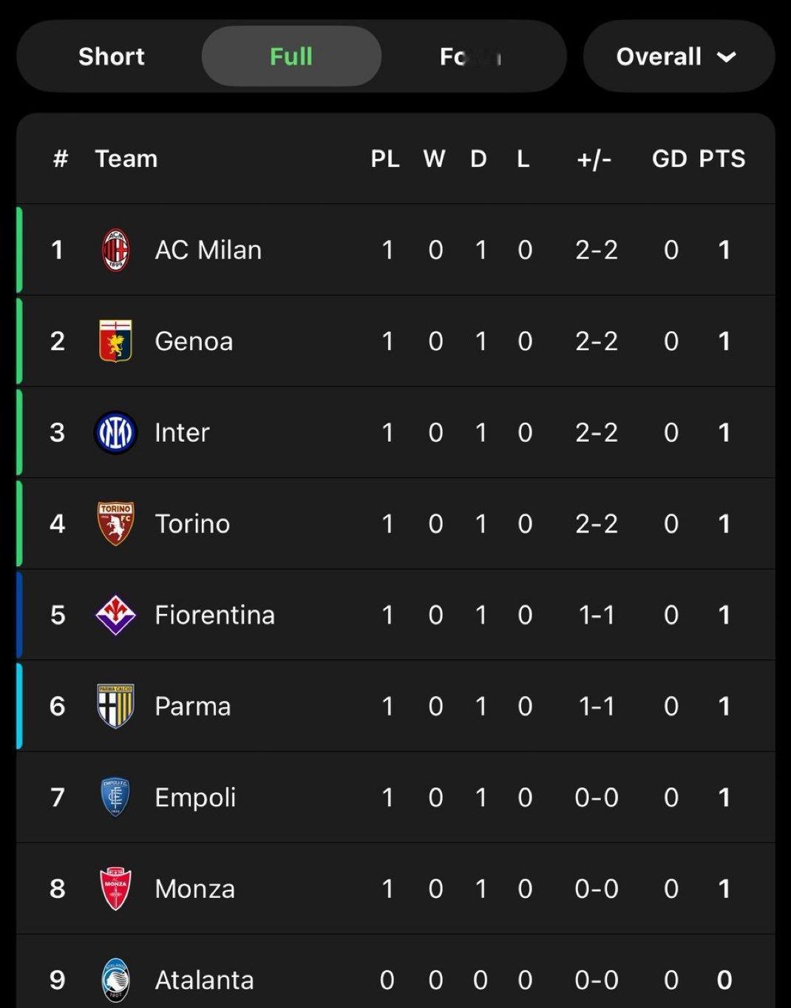
Task: Click the Parma club crest
Action: coord(116,706)
